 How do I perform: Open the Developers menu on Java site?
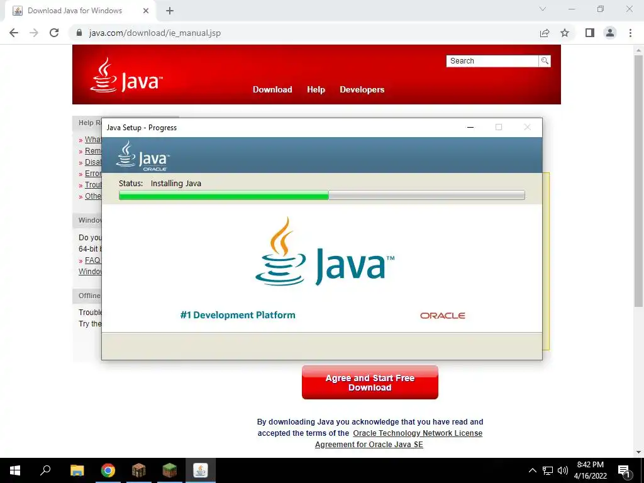coord(362,89)
